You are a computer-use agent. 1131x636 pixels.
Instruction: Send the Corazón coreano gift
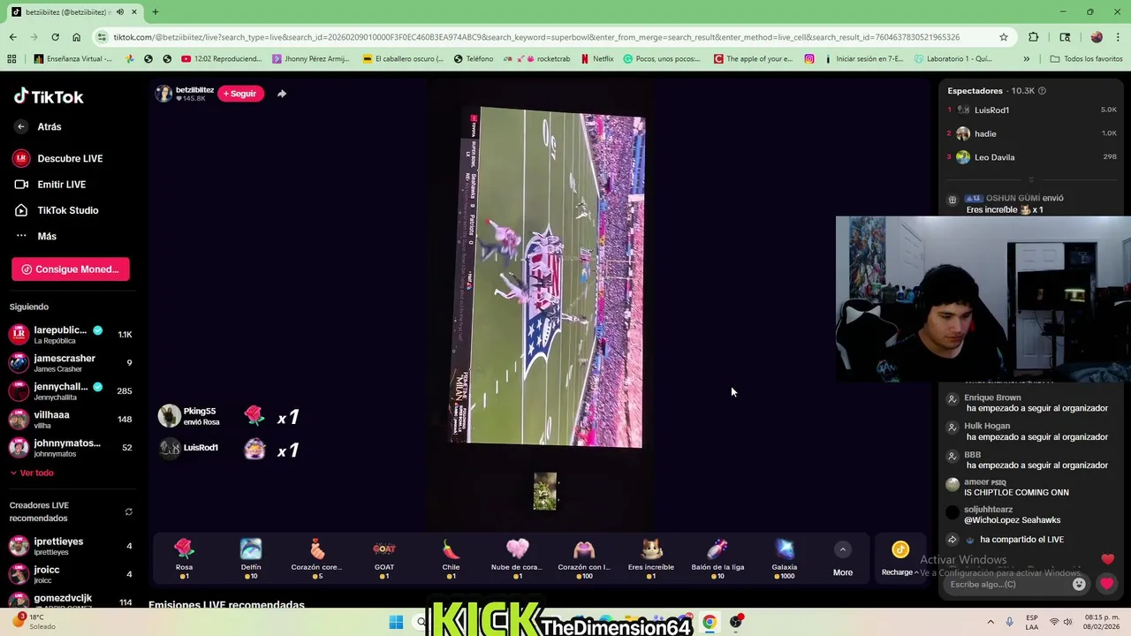click(317, 558)
